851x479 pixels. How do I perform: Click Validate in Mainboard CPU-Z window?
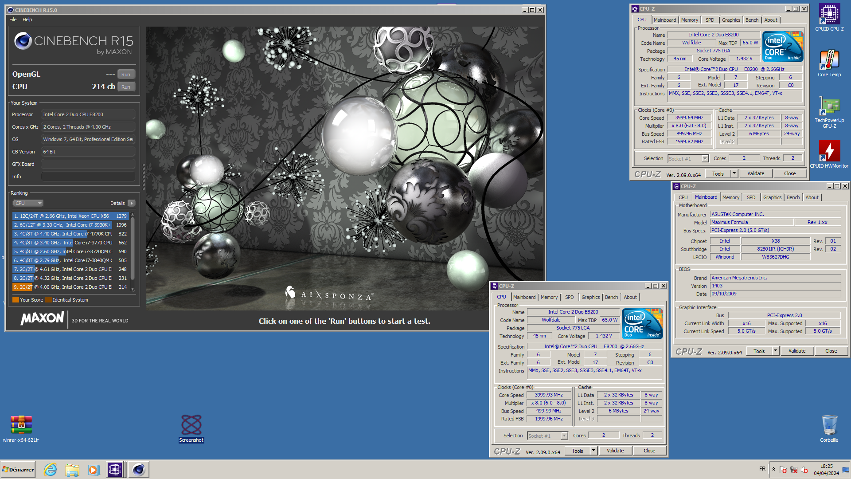(x=797, y=351)
